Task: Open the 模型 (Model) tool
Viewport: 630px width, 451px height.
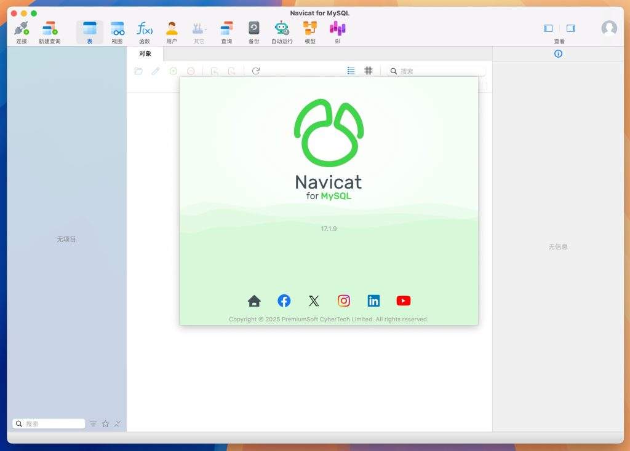Action: (310, 32)
